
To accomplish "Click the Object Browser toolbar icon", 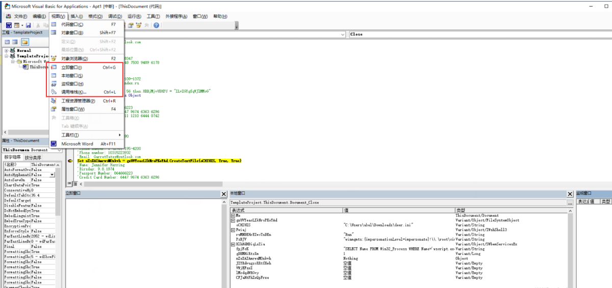I will click(x=139, y=25).
